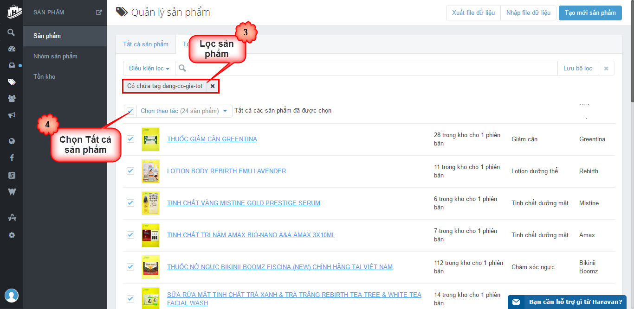Uncheck THUỐC NỞ NGỰC BIKINII BOOMZ checkbox
634x309 pixels.
tap(130, 267)
